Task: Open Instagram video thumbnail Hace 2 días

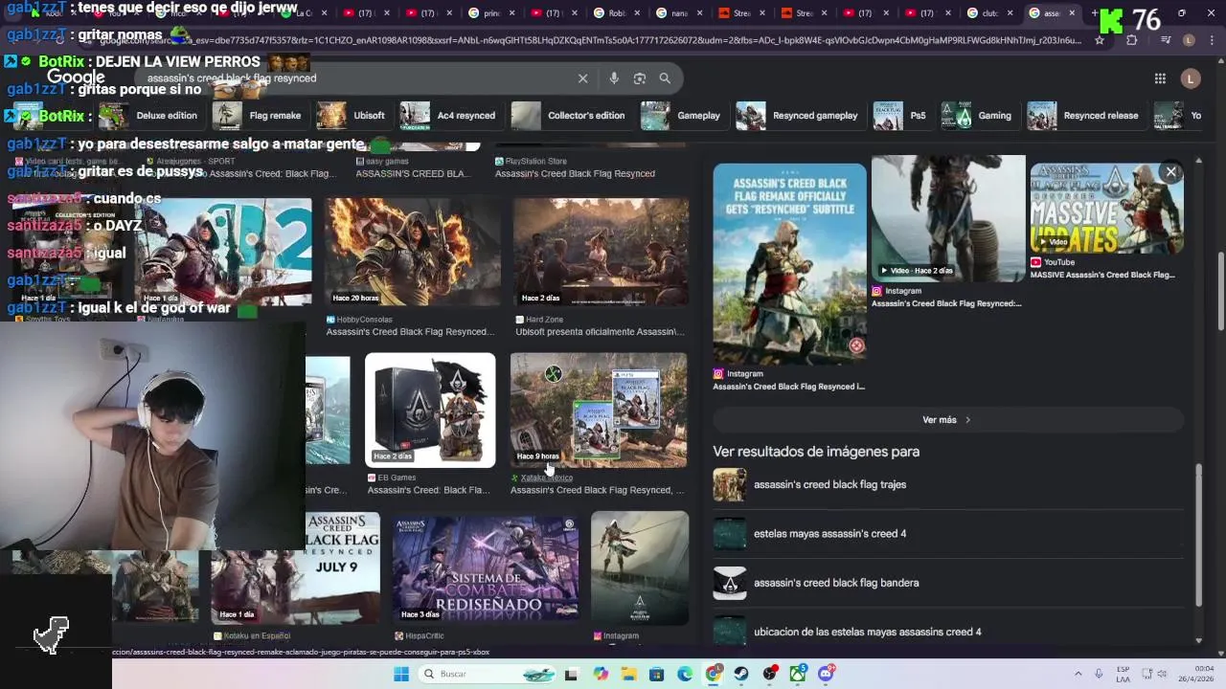Action: (x=948, y=218)
